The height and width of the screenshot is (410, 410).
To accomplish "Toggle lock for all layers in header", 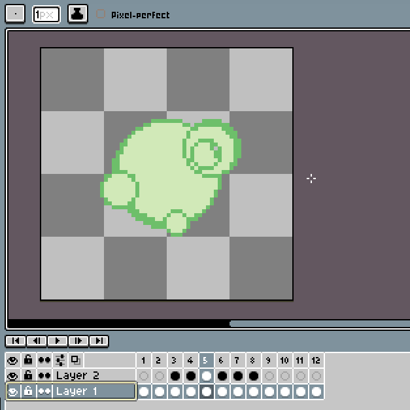I will (28, 360).
